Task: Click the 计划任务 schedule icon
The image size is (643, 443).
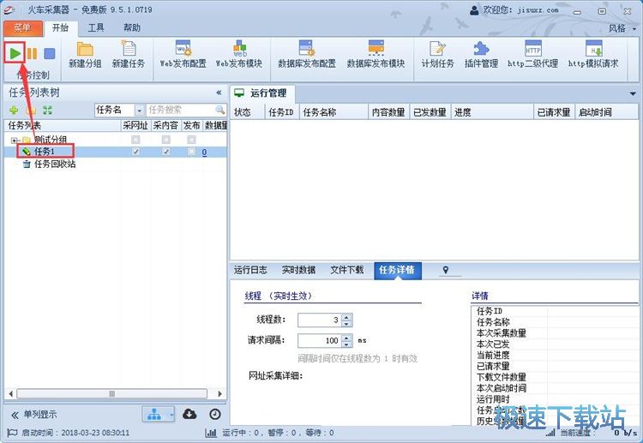Action: [x=437, y=49]
